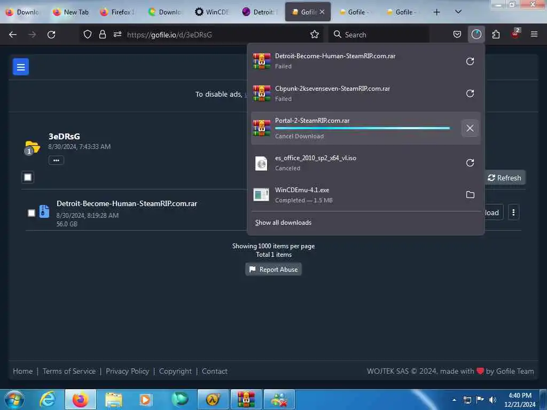Switch to Firefox tab
Viewport: 547px width, 410px height.
pyautogui.click(x=118, y=12)
